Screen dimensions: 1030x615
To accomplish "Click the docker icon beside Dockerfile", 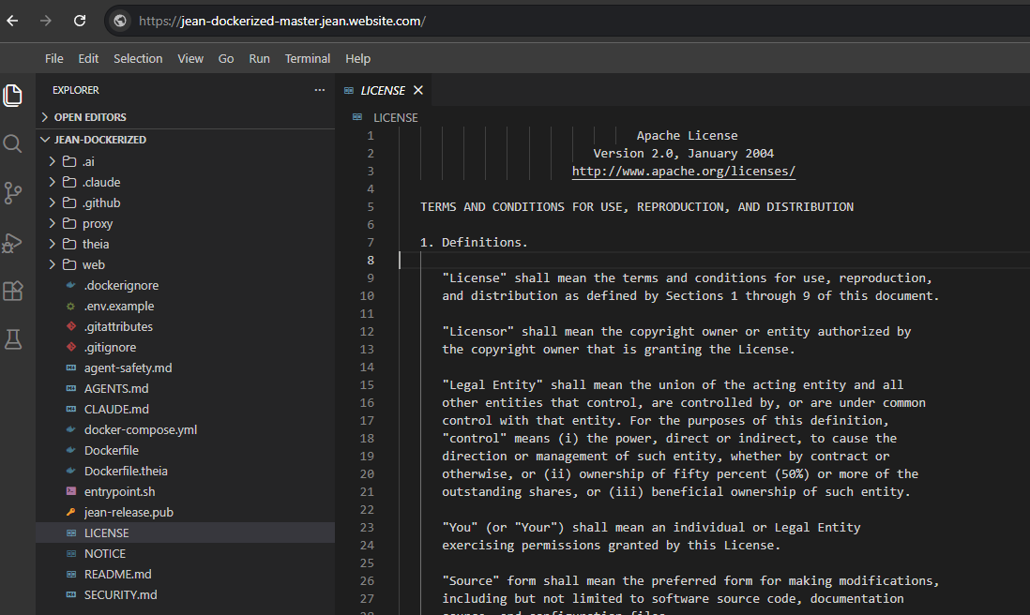I will (x=71, y=450).
